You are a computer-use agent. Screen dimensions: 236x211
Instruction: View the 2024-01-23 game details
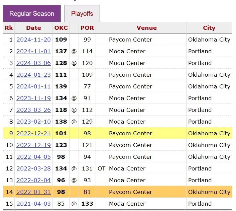point(33,75)
